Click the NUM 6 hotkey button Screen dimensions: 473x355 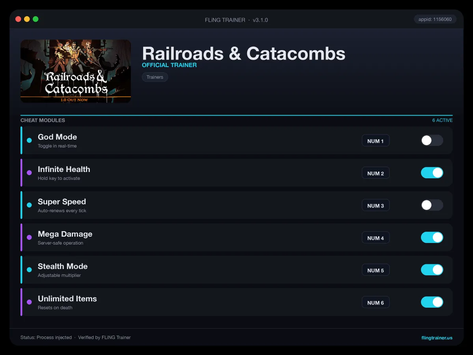(376, 303)
